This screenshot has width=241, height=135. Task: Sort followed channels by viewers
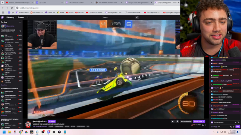point(20,31)
